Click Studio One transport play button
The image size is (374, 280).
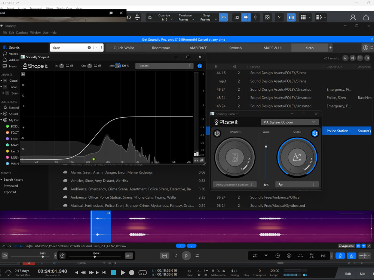(x=123, y=273)
